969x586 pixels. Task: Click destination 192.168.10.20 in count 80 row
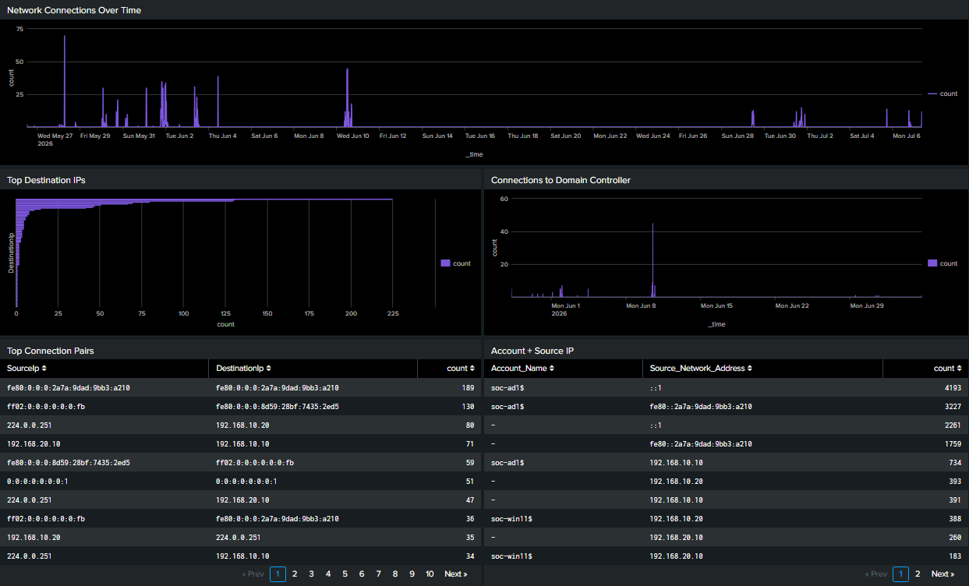click(242, 425)
